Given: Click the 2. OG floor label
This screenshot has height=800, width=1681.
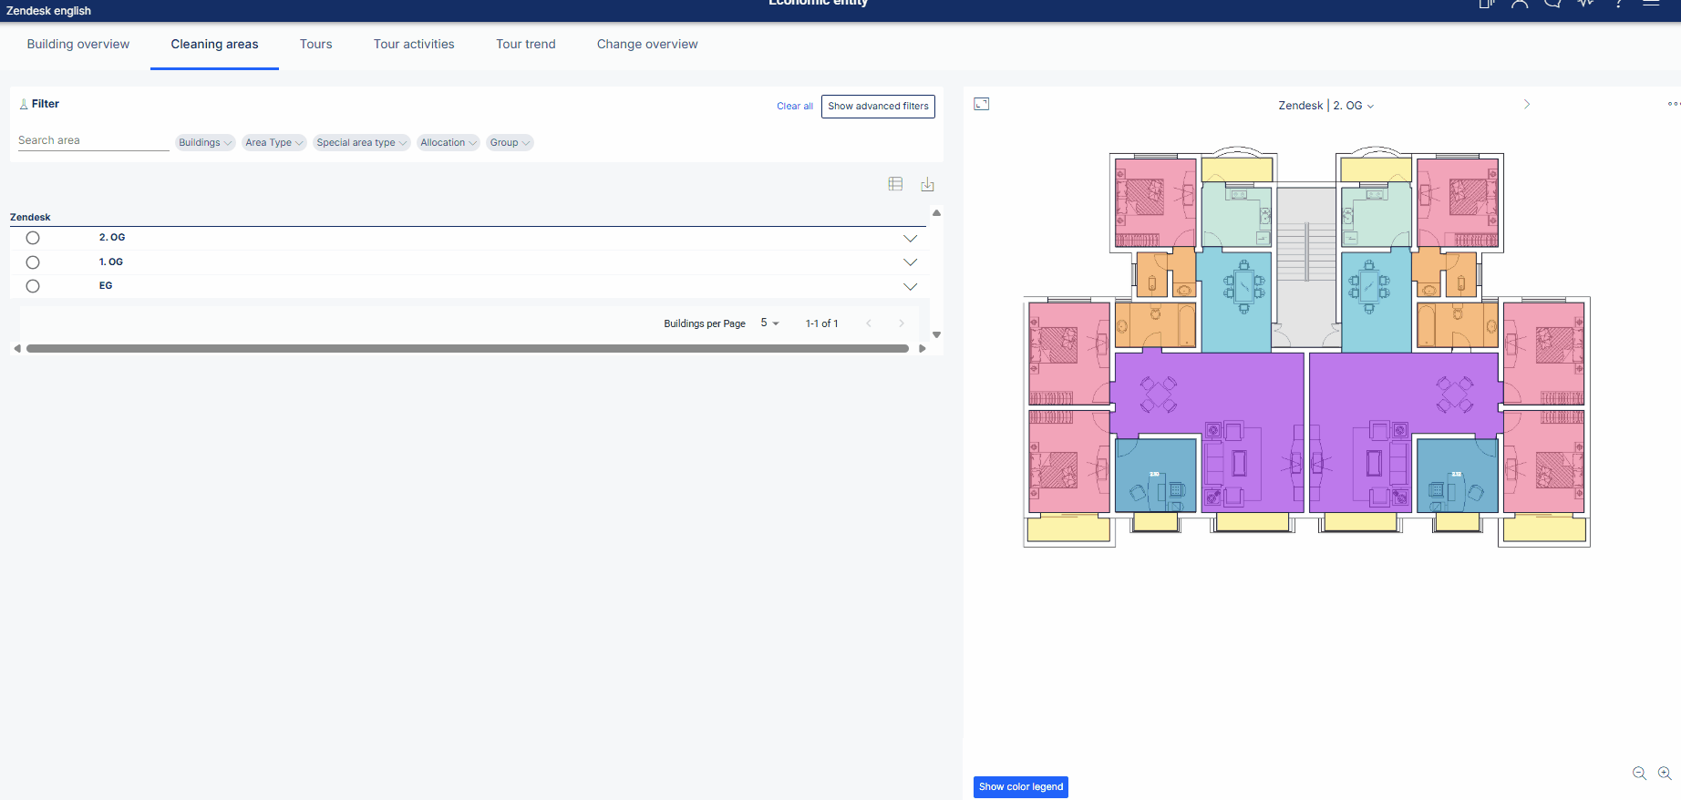Looking at the screenshot, I should pos(112,237).
